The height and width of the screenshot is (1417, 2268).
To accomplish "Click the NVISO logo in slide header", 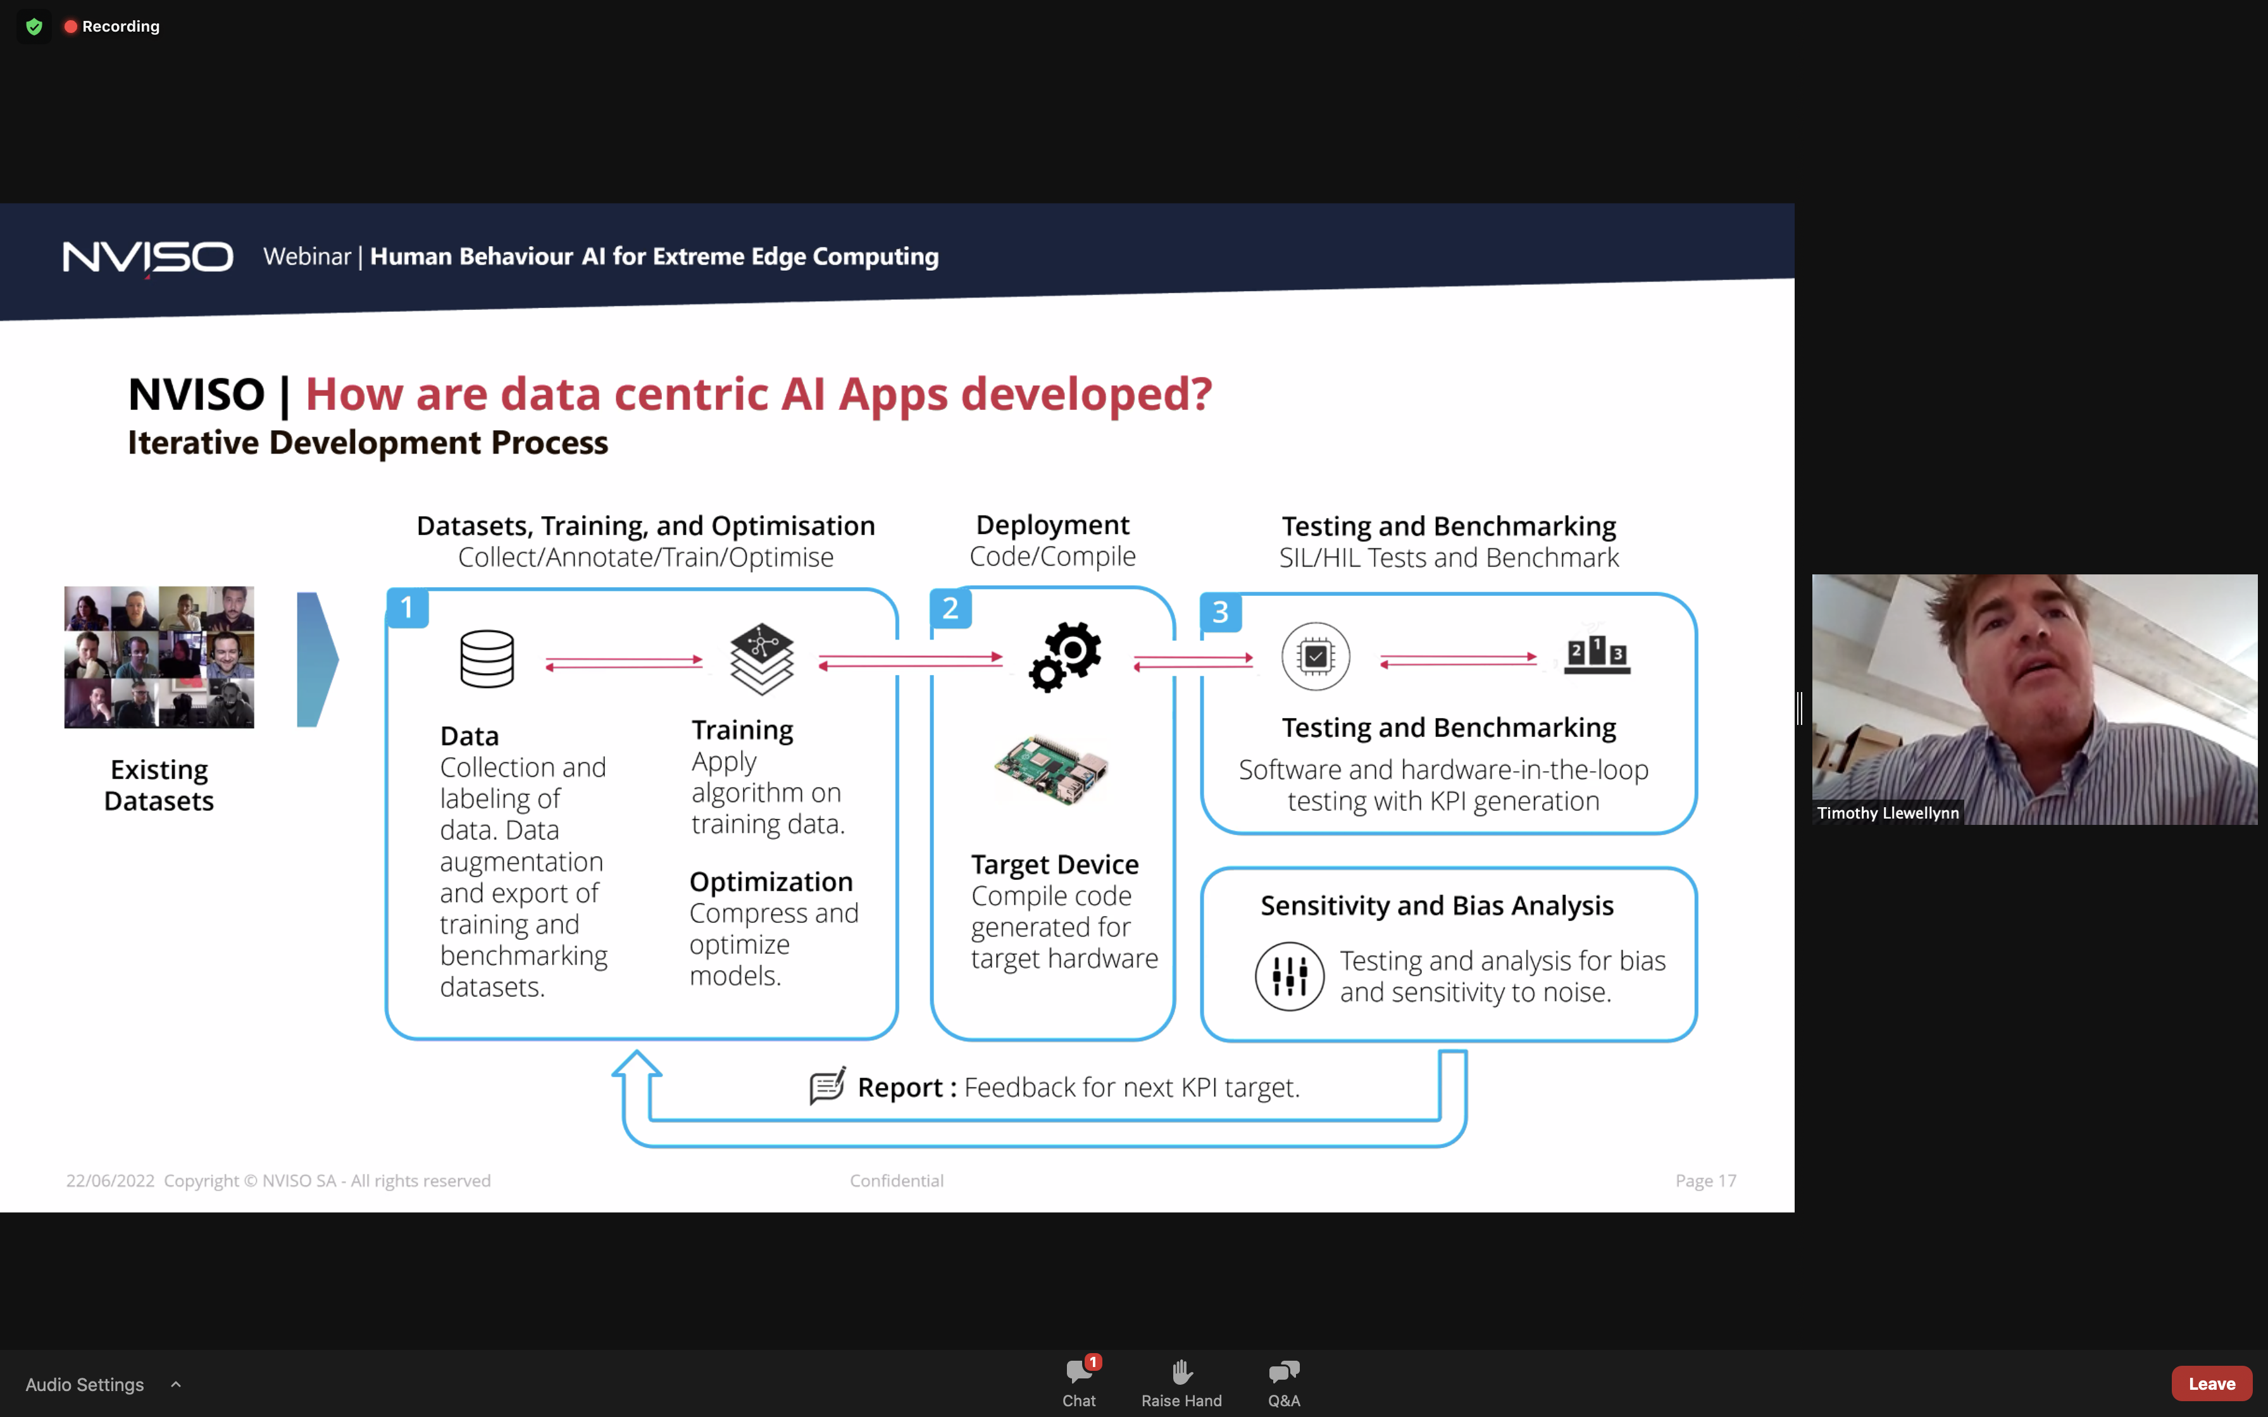I will point(148,257).
